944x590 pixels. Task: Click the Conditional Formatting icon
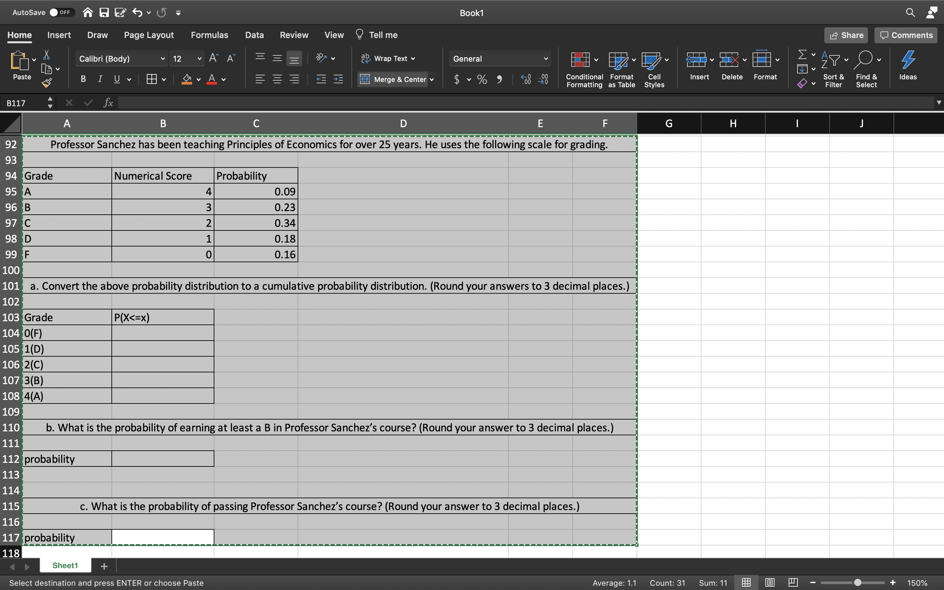click(580, 60)
